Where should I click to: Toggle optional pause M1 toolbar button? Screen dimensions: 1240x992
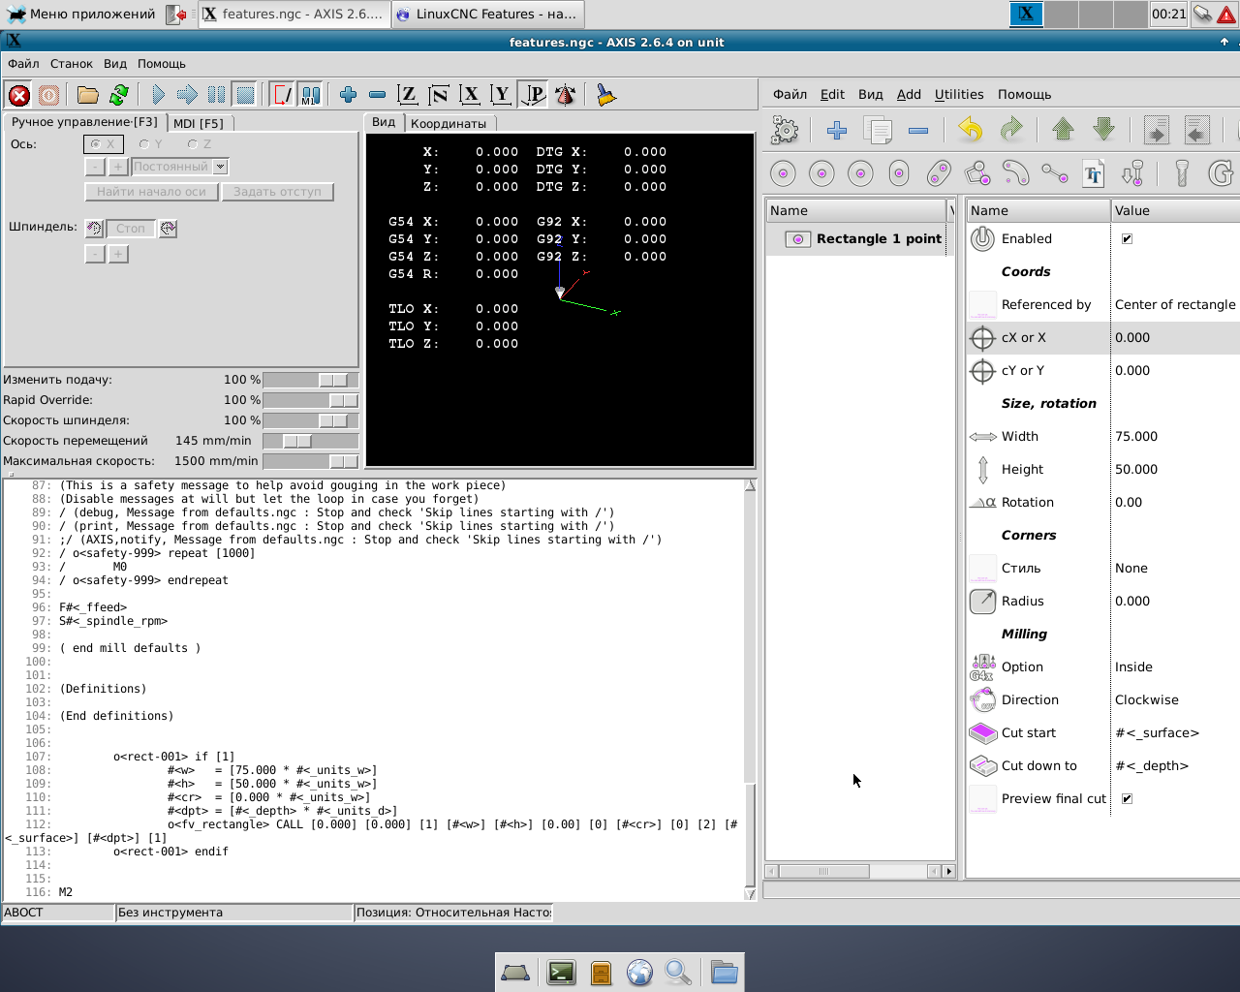[310, 95]
